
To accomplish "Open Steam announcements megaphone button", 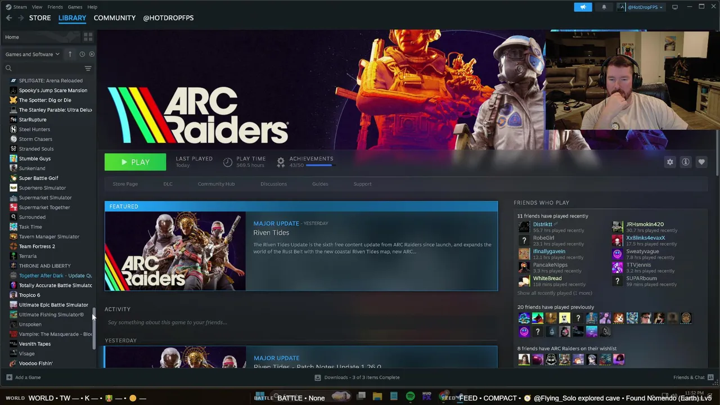I will (583, 7).
